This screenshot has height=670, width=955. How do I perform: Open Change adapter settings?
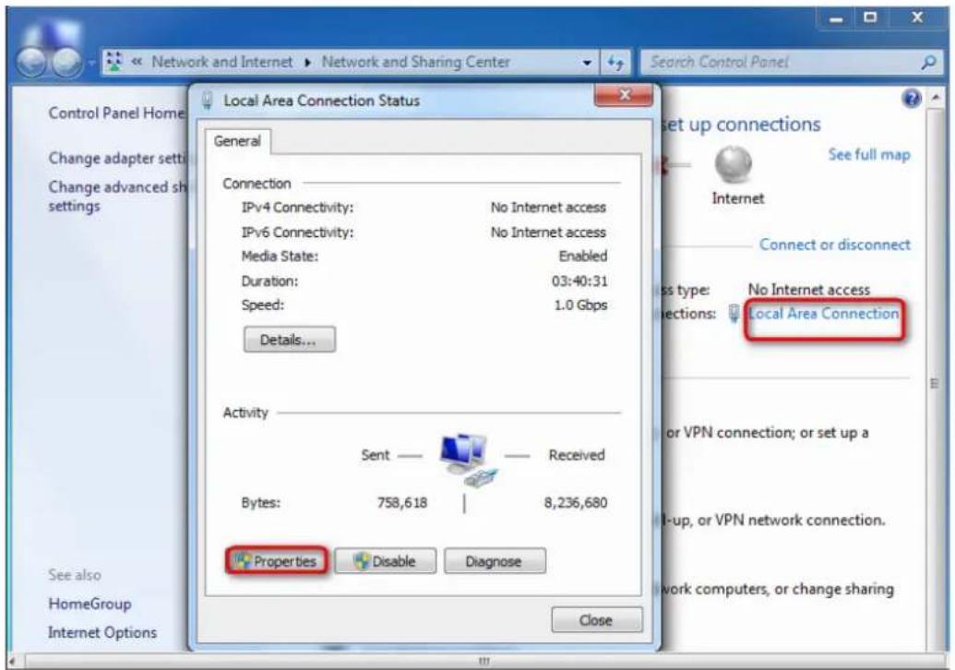point(118,158)
